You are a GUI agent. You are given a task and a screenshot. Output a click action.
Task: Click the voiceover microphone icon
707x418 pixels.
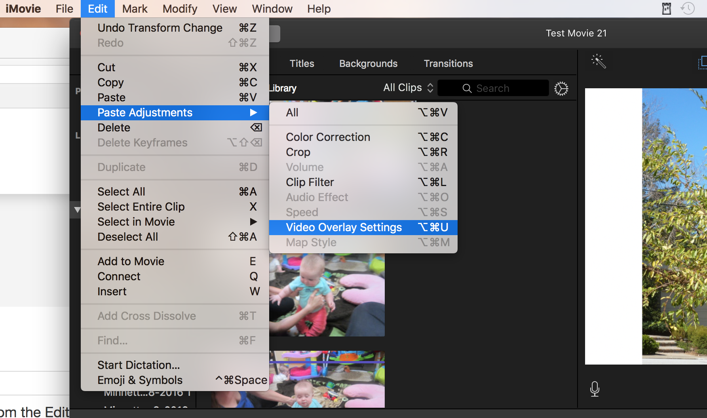tap(594, 389)
